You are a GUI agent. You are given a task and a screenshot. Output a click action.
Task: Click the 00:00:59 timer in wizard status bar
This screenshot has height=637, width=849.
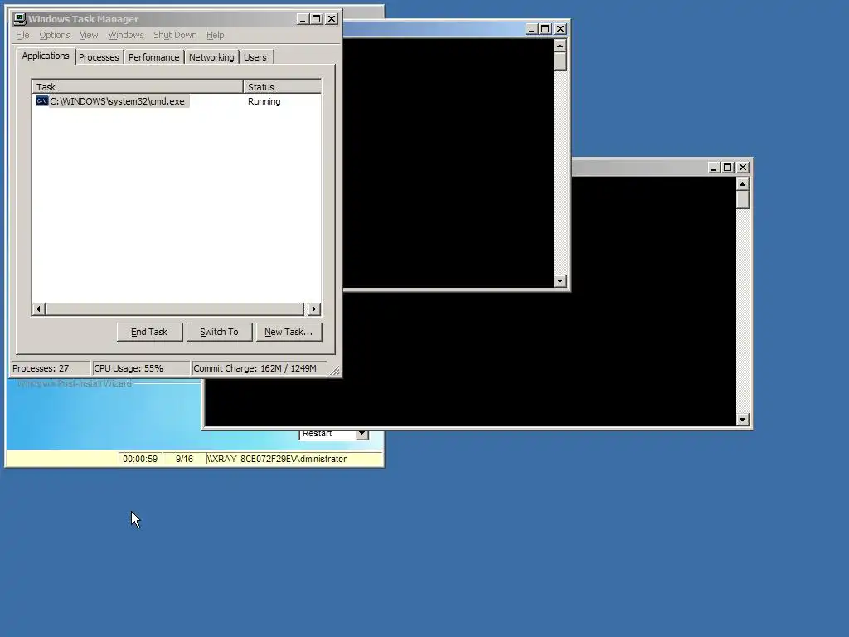(140, 459)
